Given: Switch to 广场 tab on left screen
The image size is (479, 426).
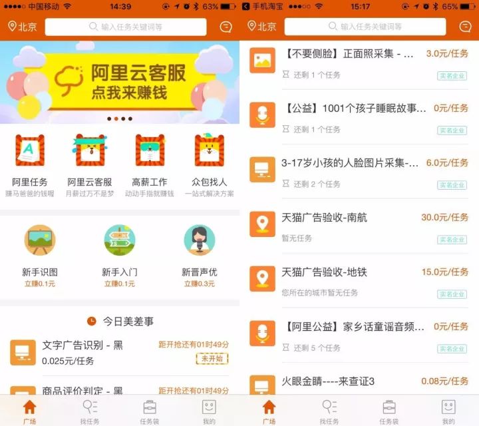Looking at the screenshot, I should point(30,412).
